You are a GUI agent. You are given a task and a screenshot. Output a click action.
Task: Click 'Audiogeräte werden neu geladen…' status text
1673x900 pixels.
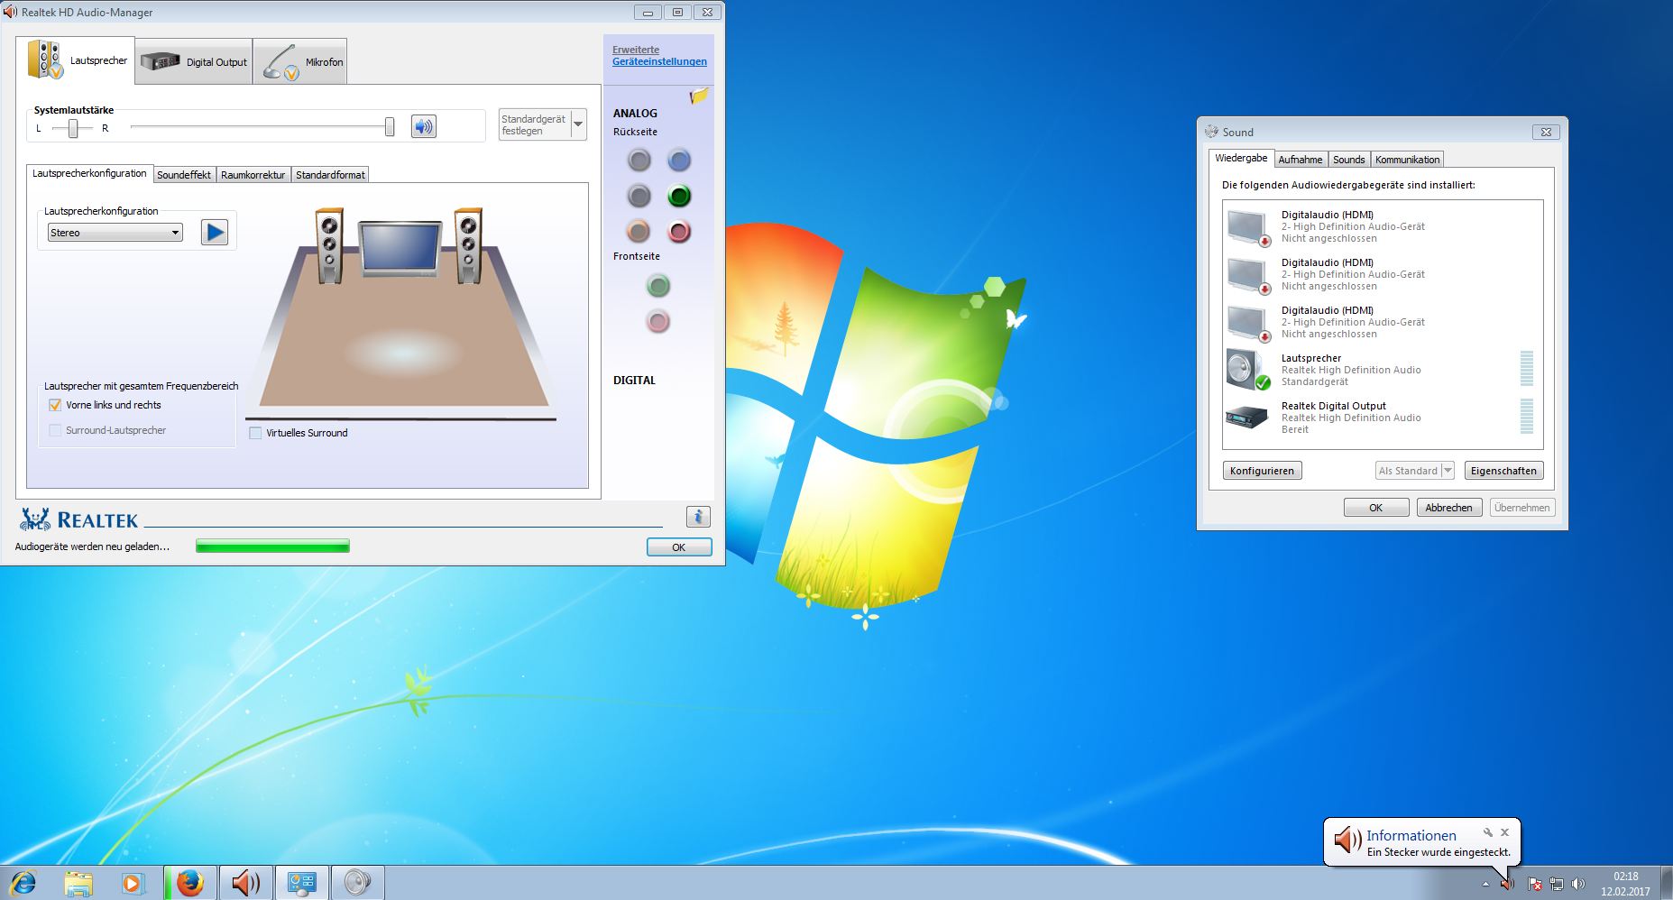coord(92,546)
